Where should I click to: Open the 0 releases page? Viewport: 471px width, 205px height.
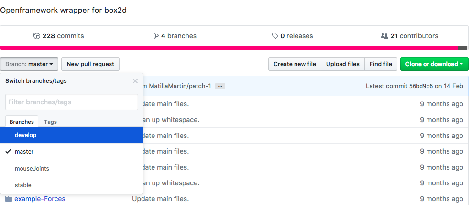click(x=292, y=36)
